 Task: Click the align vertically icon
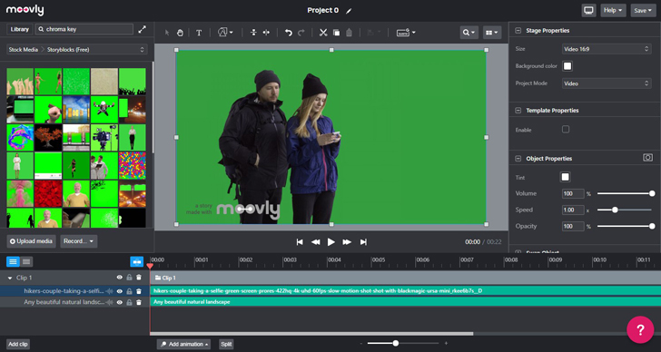point(253,33)
